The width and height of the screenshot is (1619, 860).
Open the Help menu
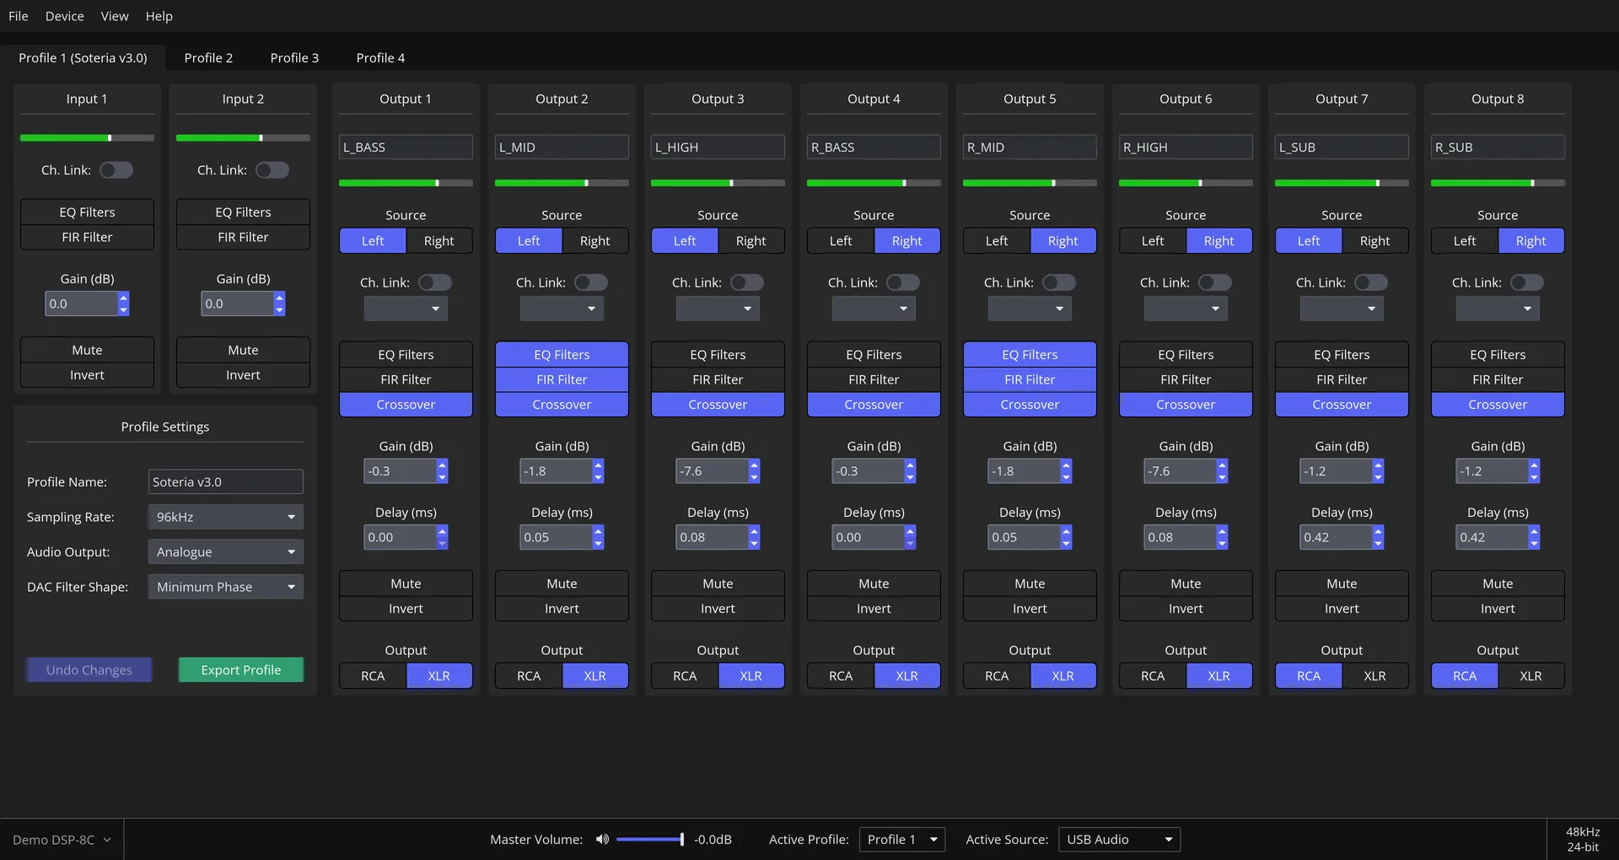point(159,16)
